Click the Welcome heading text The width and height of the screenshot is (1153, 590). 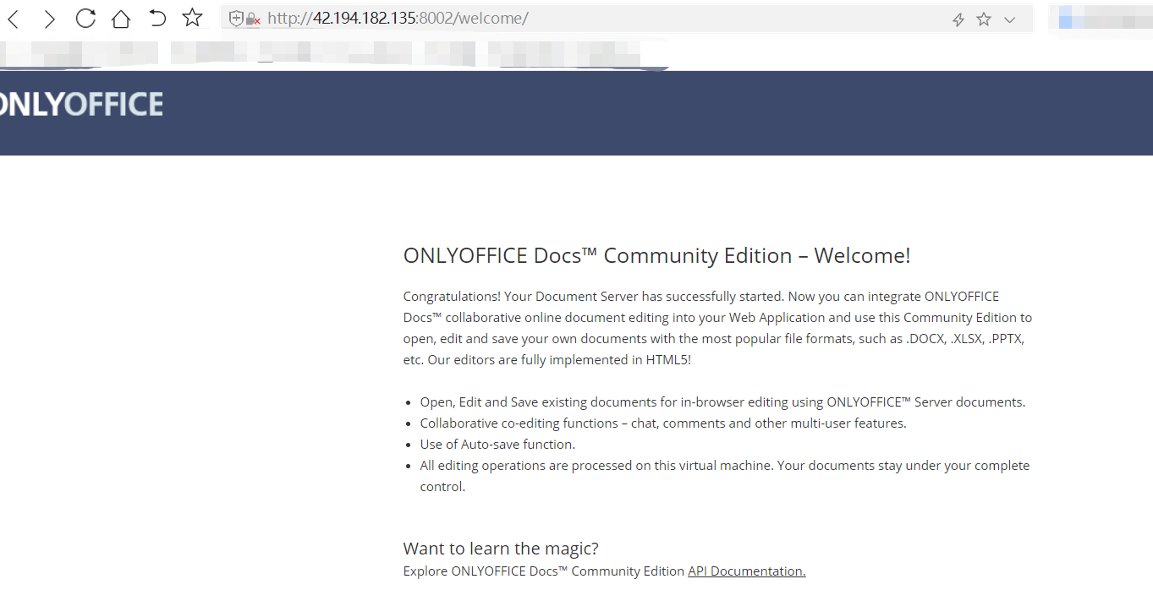pos(657,255)
